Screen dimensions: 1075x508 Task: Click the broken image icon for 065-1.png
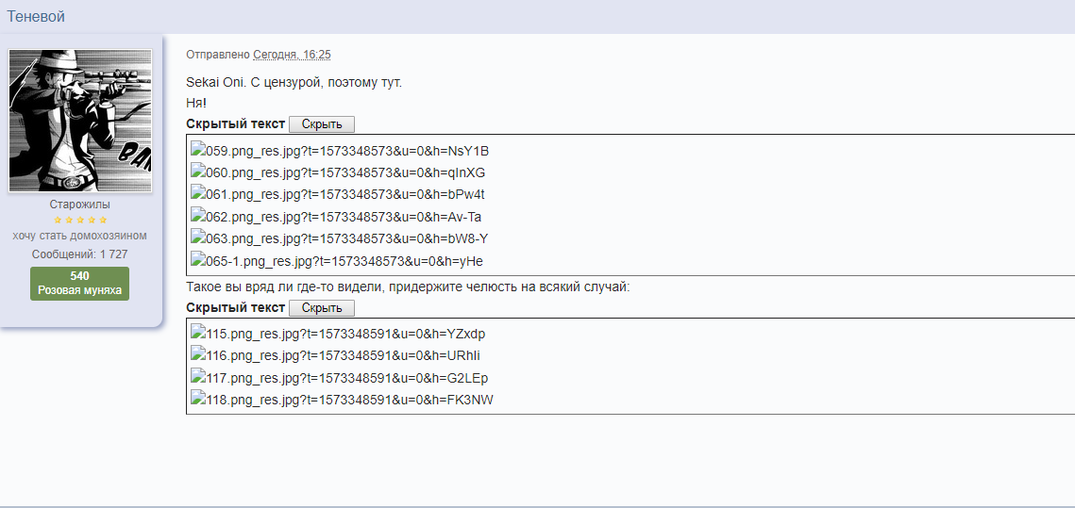198,260
